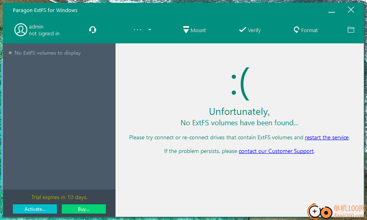Screen dimensions: 367x220
Task: Click the Mount toolbar button
Action: click(195, 30)
